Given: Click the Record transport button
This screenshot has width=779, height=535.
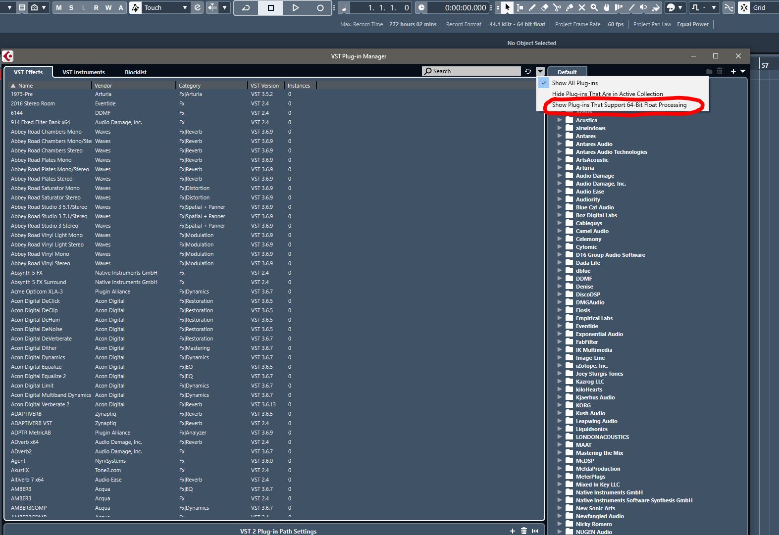Looking at the screenshot, I should tap(320, 8).
